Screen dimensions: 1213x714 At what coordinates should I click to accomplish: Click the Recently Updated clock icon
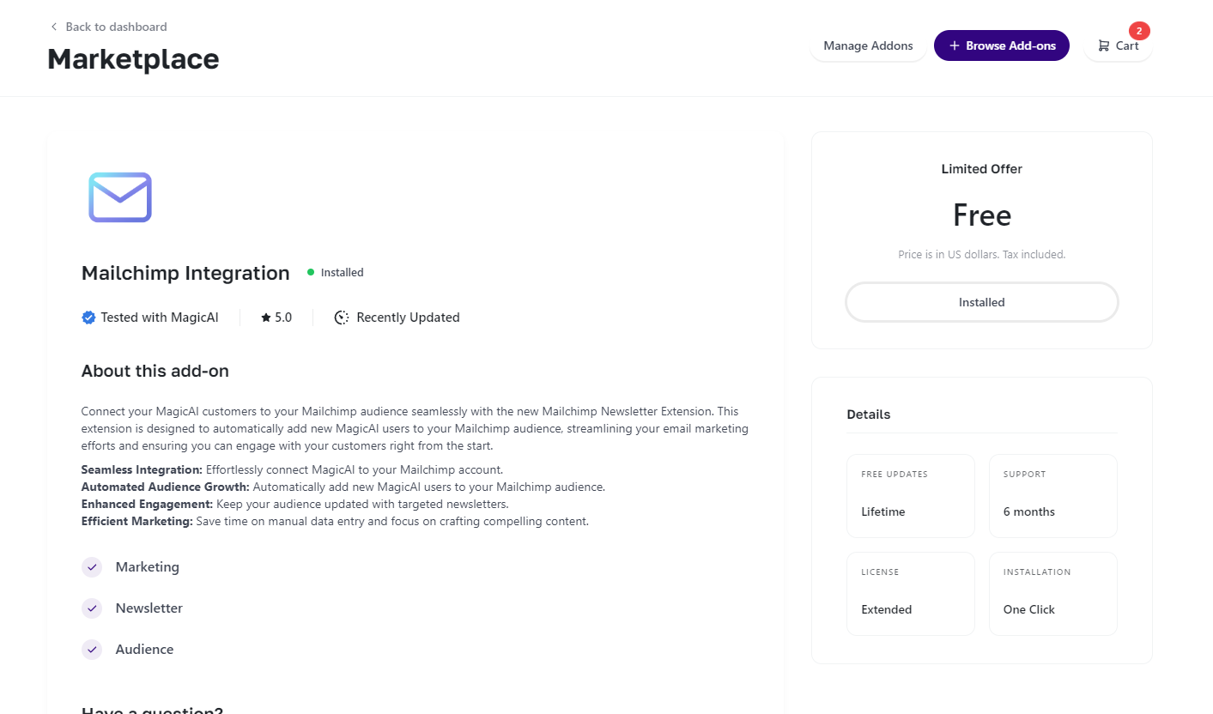[x=342, y=318]
